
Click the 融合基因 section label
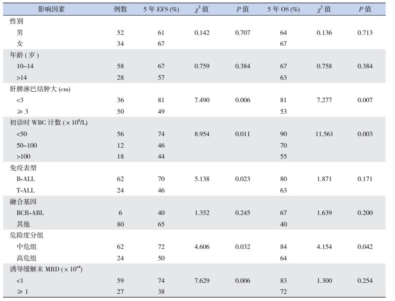(23, 202)
